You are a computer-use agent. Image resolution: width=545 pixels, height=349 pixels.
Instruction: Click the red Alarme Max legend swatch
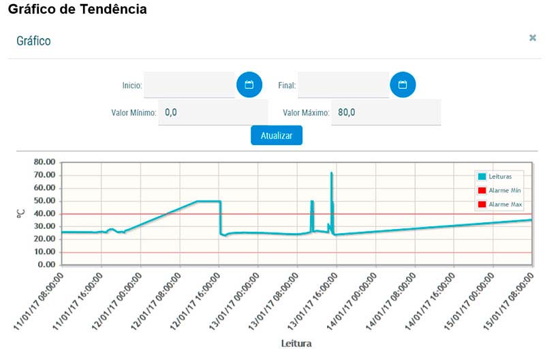(x=482, y=204)
